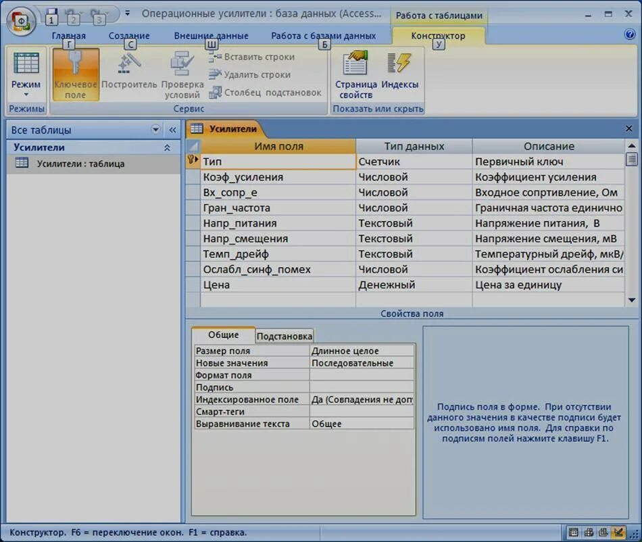Open the View mode (Режим) button
The height and width of the screenshot is (542, 642).
click(26, 75)
